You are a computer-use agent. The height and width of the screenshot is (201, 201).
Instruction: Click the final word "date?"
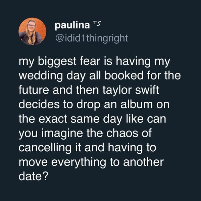tap(34, 177)
